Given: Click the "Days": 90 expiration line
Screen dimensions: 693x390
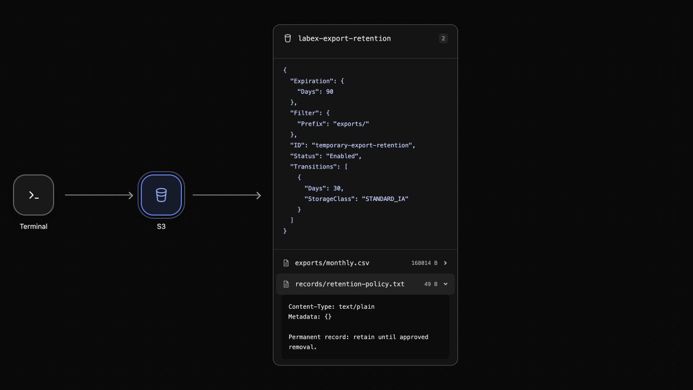Looking at the screenshot, I should tap(315, 92).
